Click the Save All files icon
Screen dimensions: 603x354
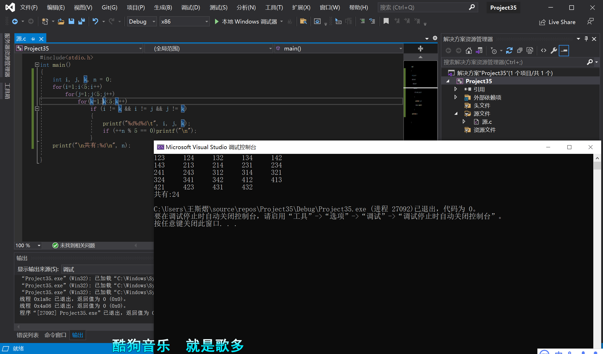83,21
